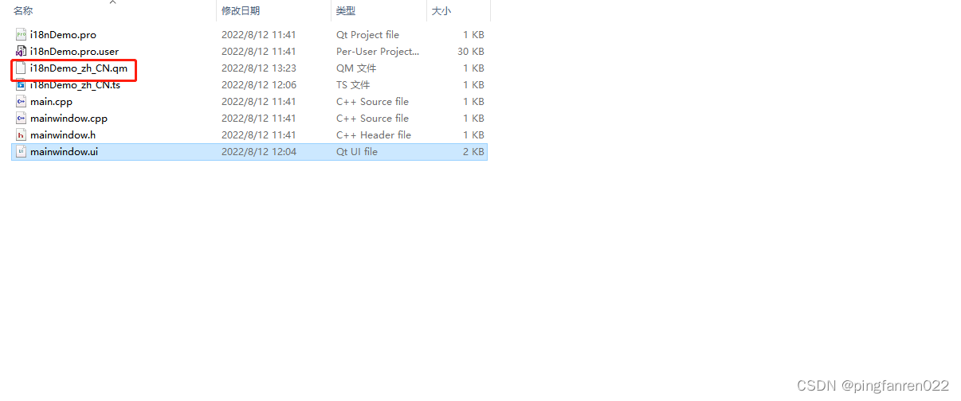Screen dimensions: 961x401
Task: Click 'C++ Source file' in mainwindow.cpp row
Action: (373, 119)
